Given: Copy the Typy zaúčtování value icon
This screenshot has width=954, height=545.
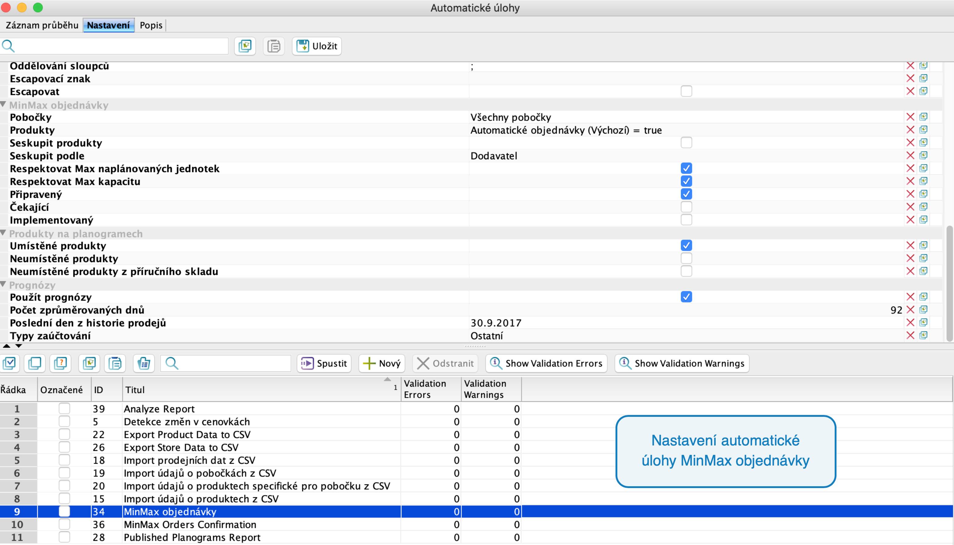Looking at the screenshot, I should (x=923, y=336).
